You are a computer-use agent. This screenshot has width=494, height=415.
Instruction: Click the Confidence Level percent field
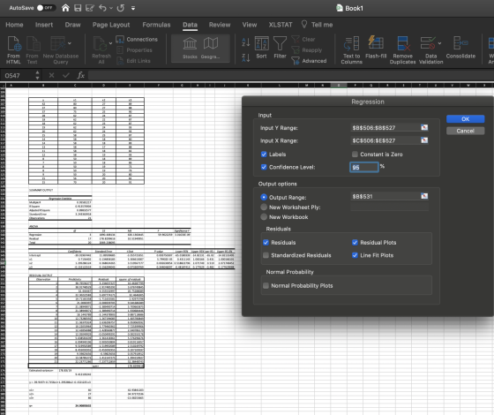point(363,167)
